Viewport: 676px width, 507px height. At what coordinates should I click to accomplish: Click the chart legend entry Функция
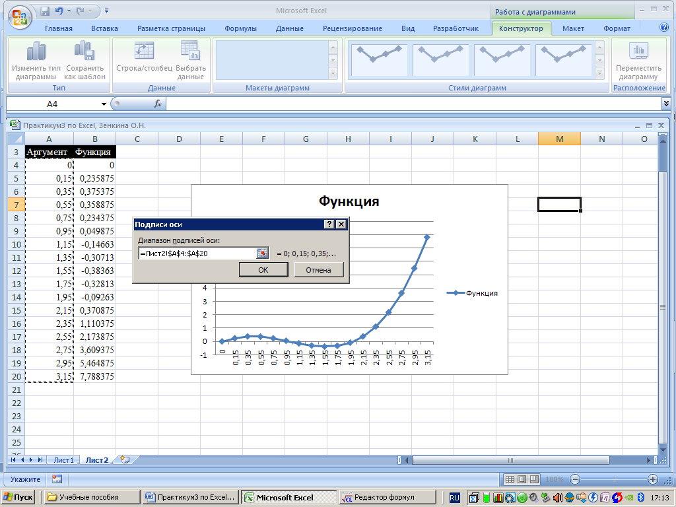472,293
